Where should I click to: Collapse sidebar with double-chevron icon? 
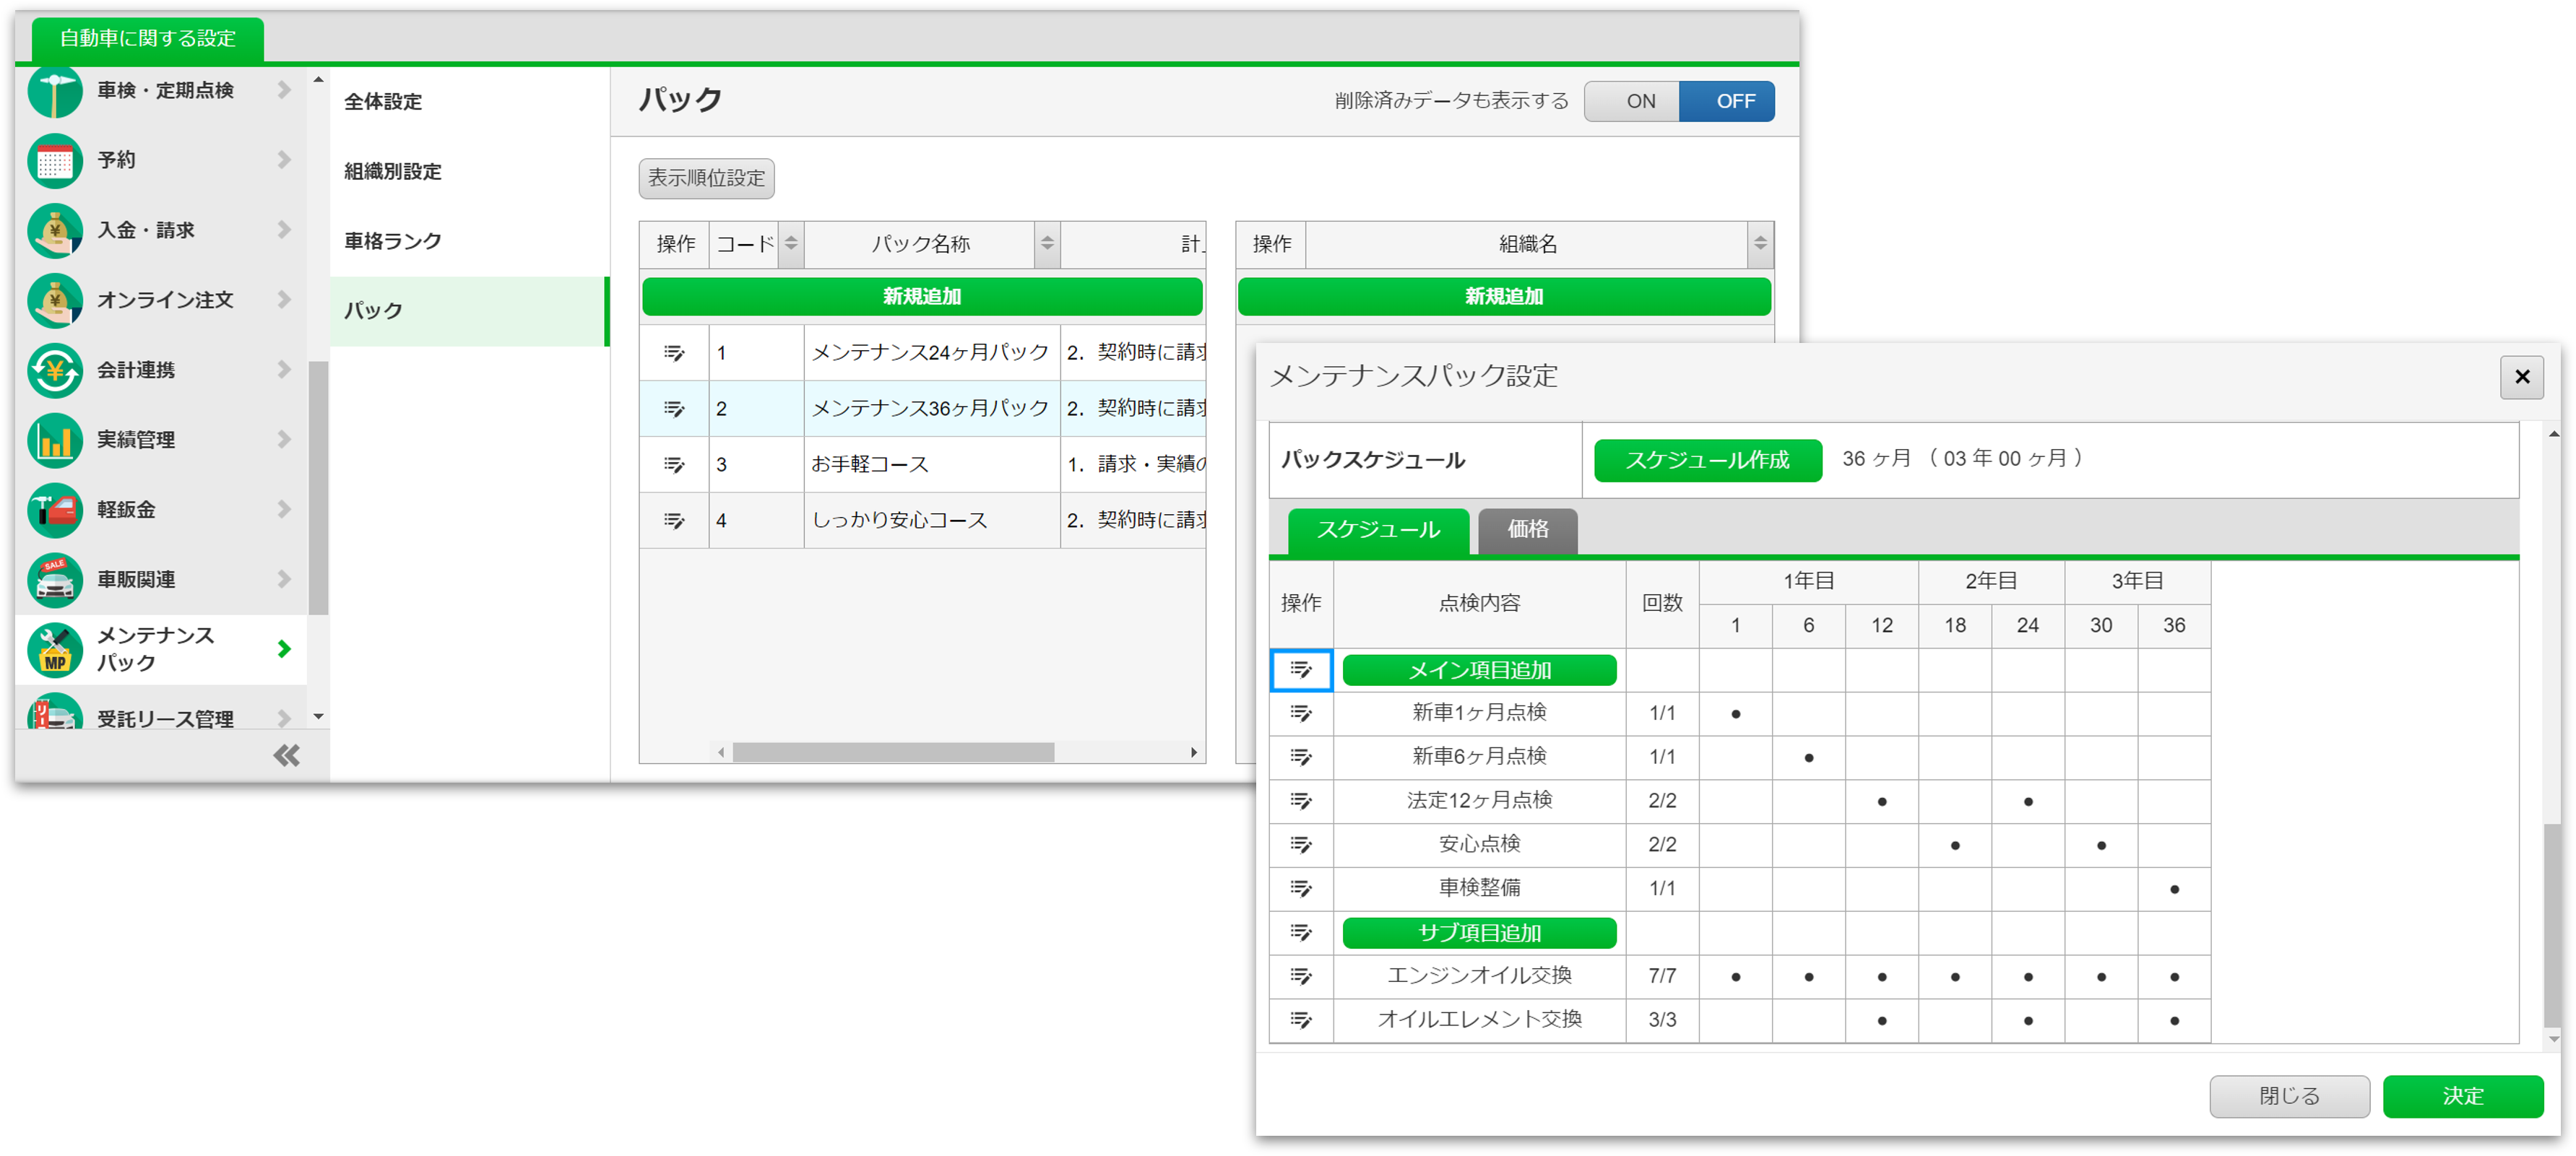pyautogui.click(x=286, y=755)
